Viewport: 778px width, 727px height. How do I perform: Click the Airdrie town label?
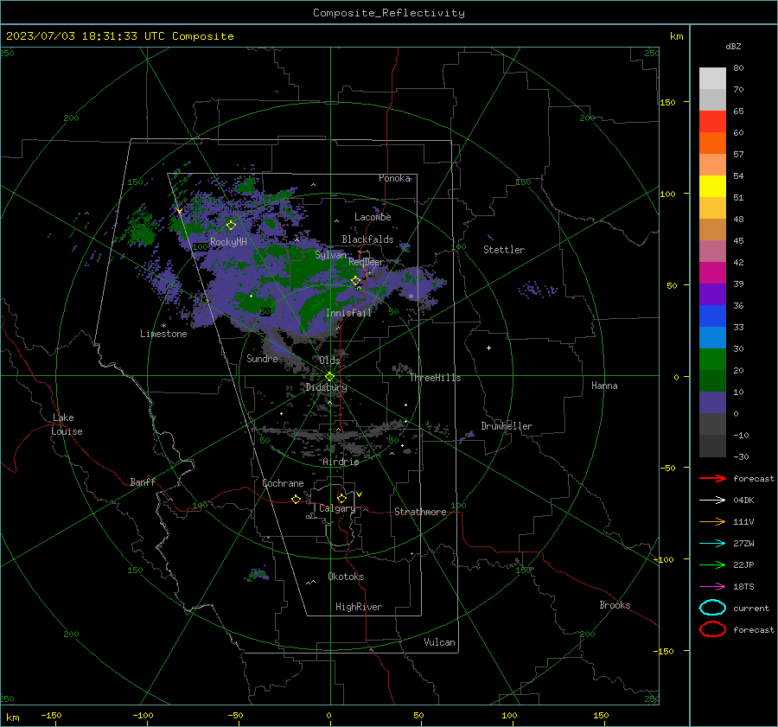click(341, 462)
